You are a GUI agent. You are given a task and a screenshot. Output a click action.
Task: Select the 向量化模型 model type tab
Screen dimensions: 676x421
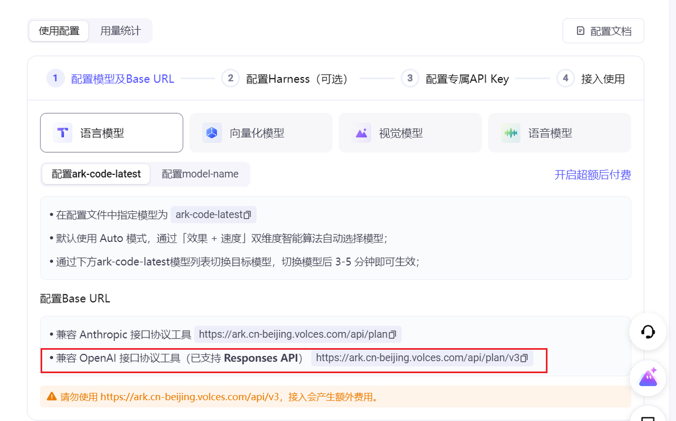(x=261, y=133)
